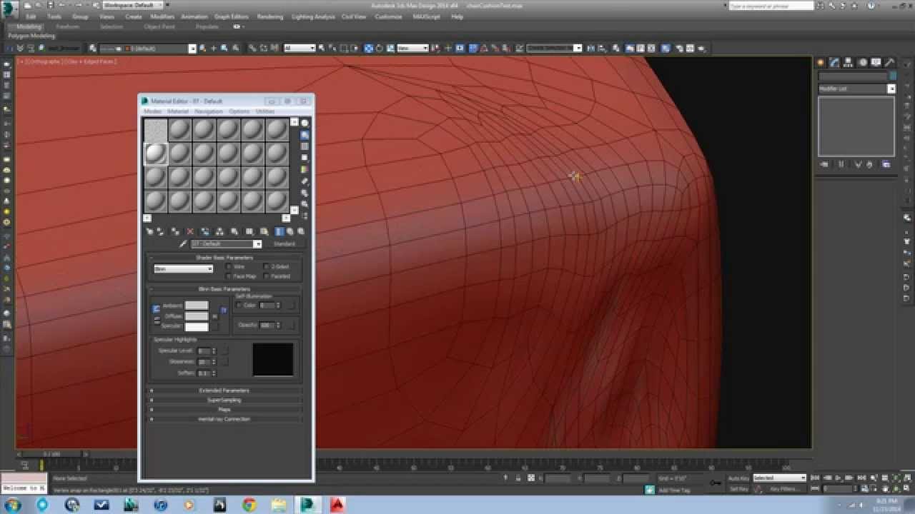
Task: Click the Select and Move tool
Action: (369, 49)
